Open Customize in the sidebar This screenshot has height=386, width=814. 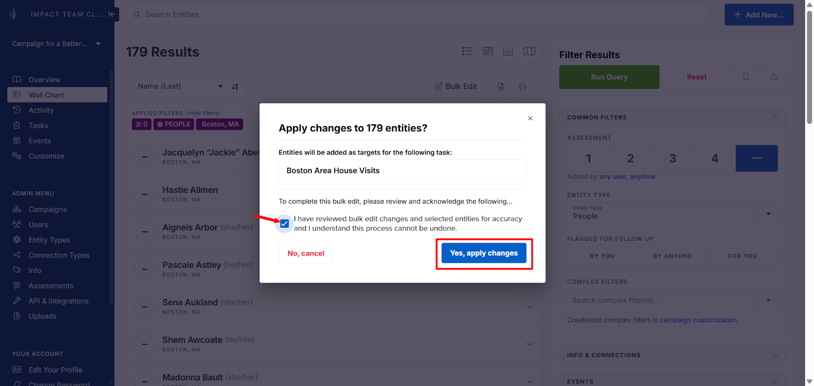pos(57,156)
